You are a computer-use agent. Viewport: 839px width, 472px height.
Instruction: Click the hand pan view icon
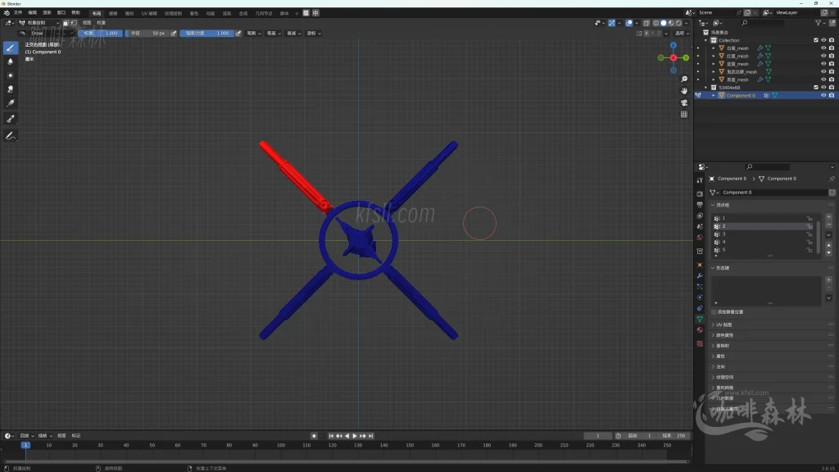click(x=684, y=91)
